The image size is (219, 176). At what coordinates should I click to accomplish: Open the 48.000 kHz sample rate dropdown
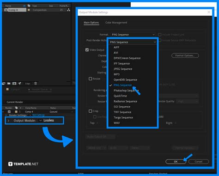(96, 148)
